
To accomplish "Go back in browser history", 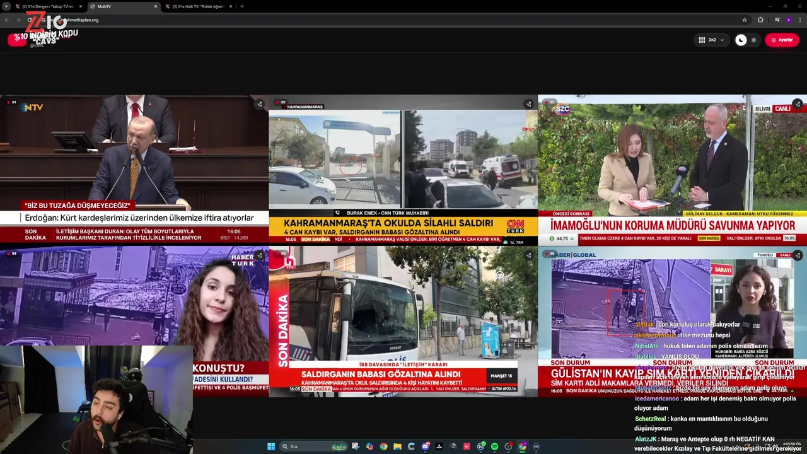I will (x=7, y=20).
